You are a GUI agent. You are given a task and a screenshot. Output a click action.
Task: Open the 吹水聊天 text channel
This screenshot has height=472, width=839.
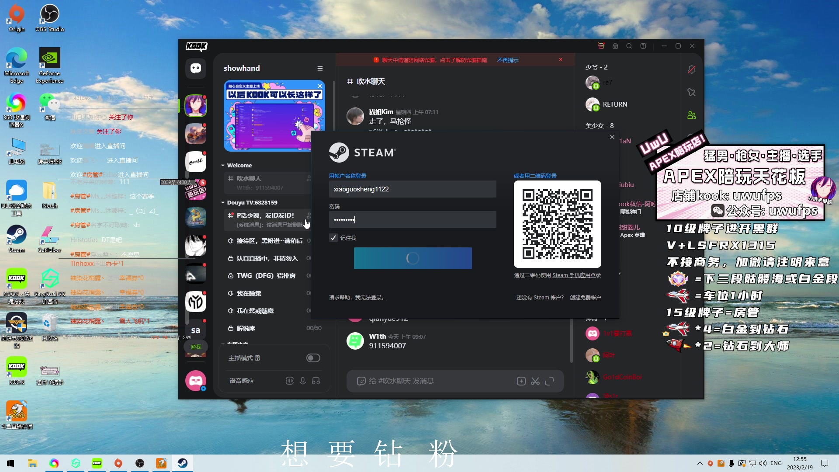[x=268, y=182]
